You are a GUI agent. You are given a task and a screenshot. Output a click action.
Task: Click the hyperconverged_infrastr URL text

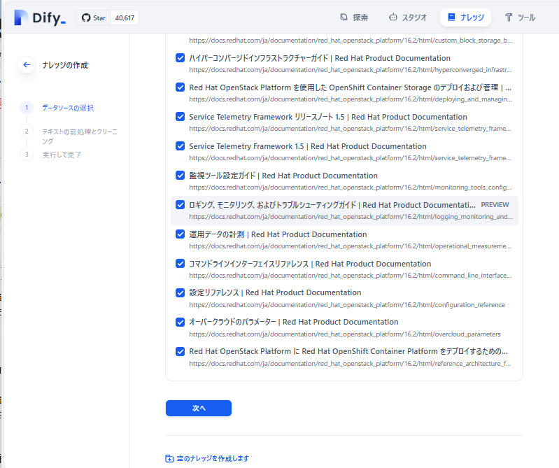[350, 70]
